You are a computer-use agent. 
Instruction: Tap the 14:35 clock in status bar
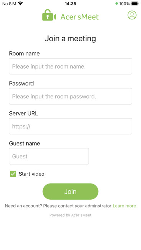click(x=70, y=4)
